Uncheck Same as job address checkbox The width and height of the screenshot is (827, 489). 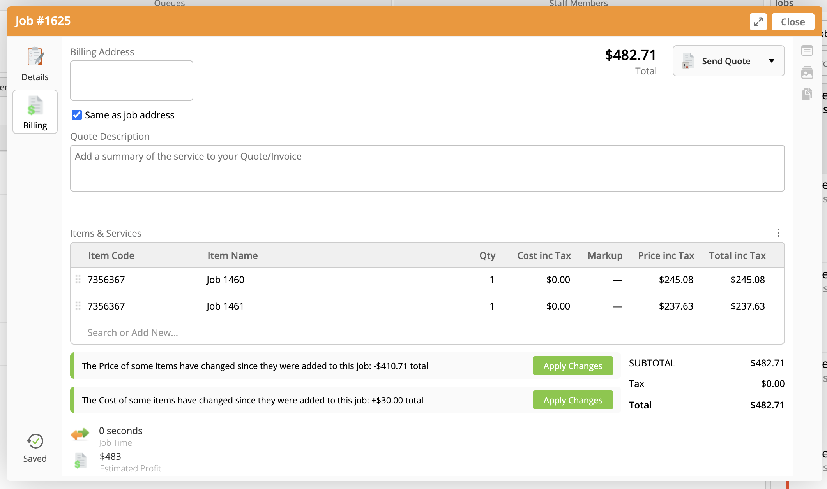[x=77, y=115]
